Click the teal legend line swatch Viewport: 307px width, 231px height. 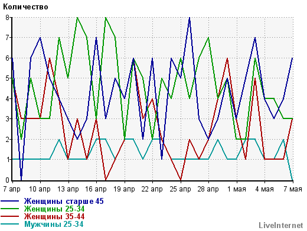tap(10, 224)
